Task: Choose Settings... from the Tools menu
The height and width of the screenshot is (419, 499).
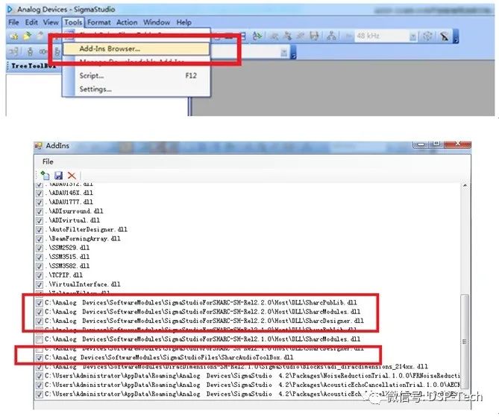Action: click(136, 89)
